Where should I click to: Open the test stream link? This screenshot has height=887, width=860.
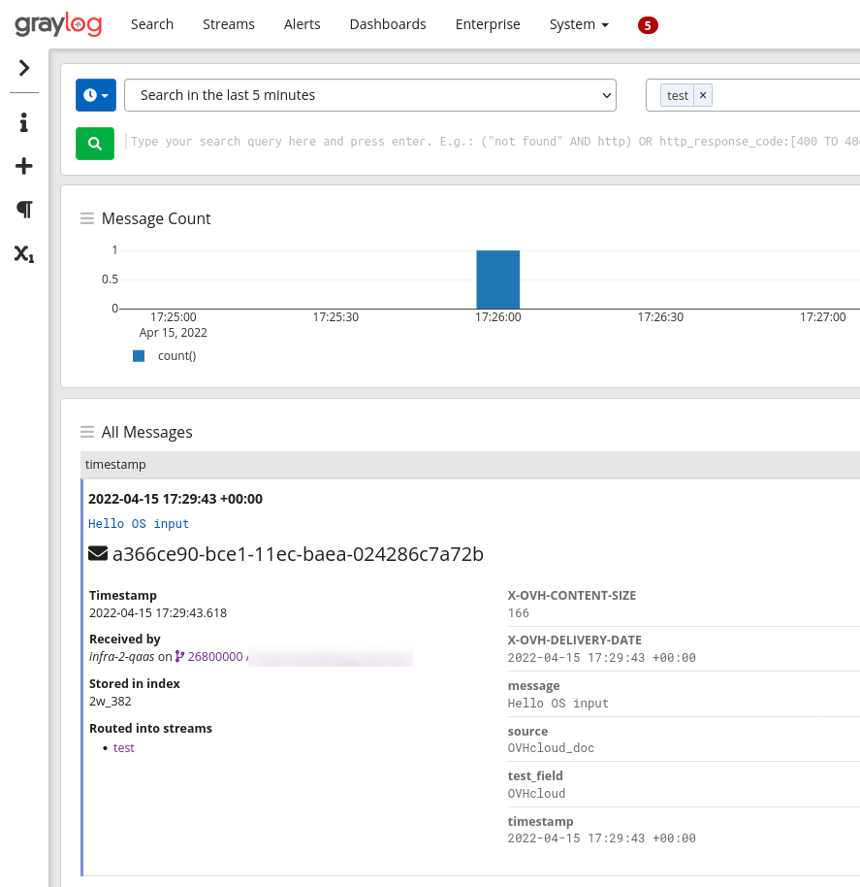124,748
